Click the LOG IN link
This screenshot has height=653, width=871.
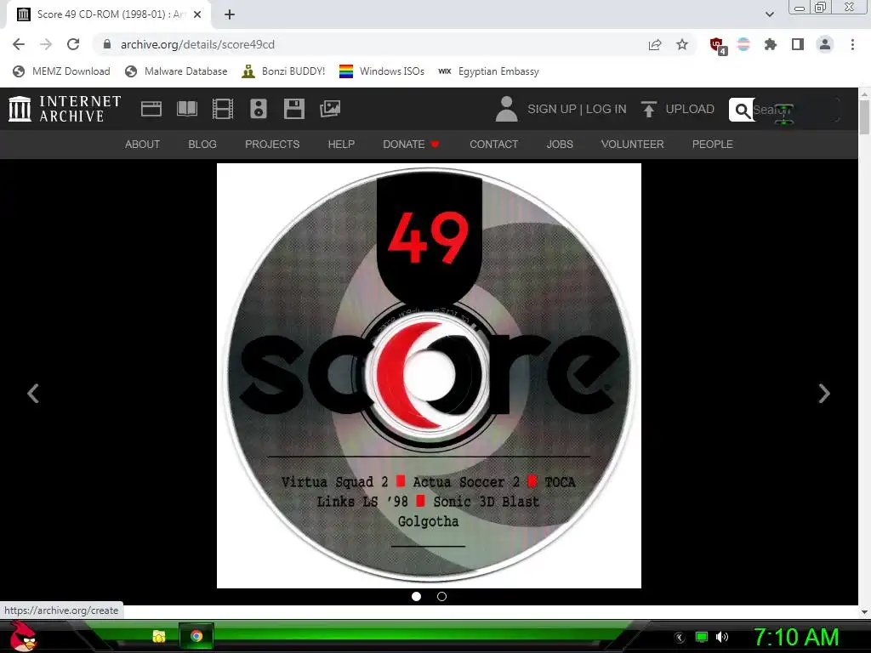pos(606,109)
